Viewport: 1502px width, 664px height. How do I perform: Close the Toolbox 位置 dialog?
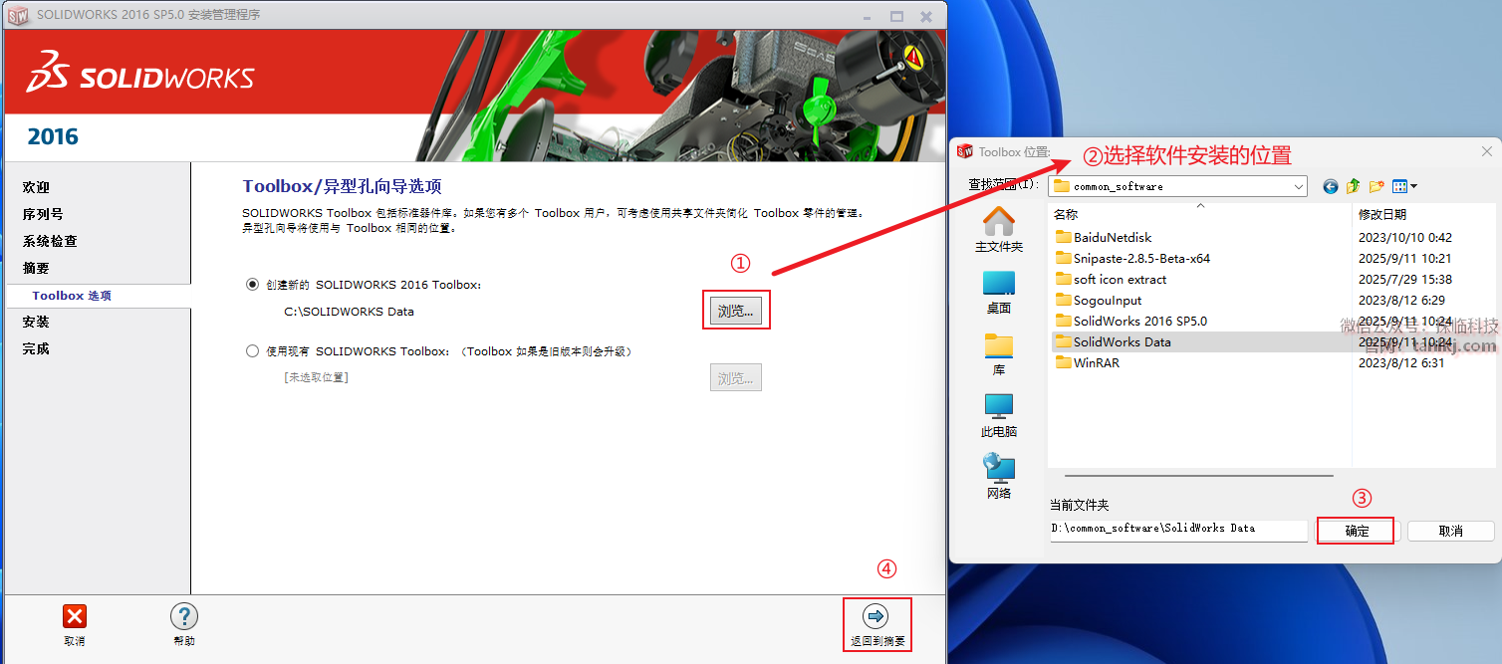pyautogui.click(x=1487, y=151)
